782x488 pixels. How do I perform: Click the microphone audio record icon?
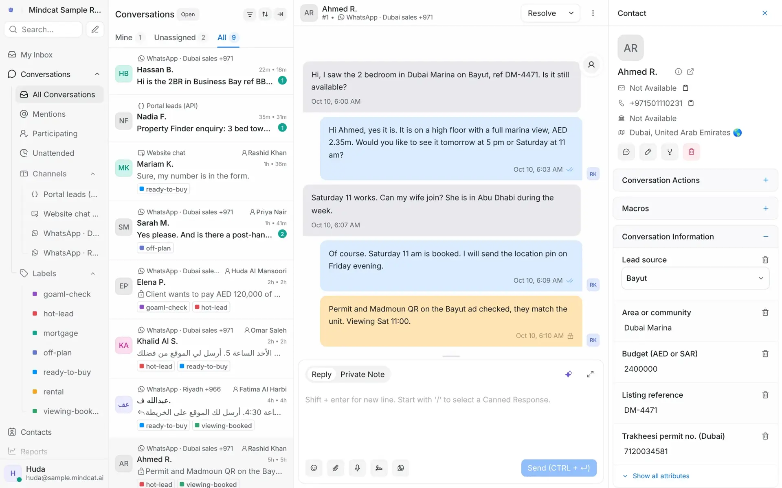357,468
